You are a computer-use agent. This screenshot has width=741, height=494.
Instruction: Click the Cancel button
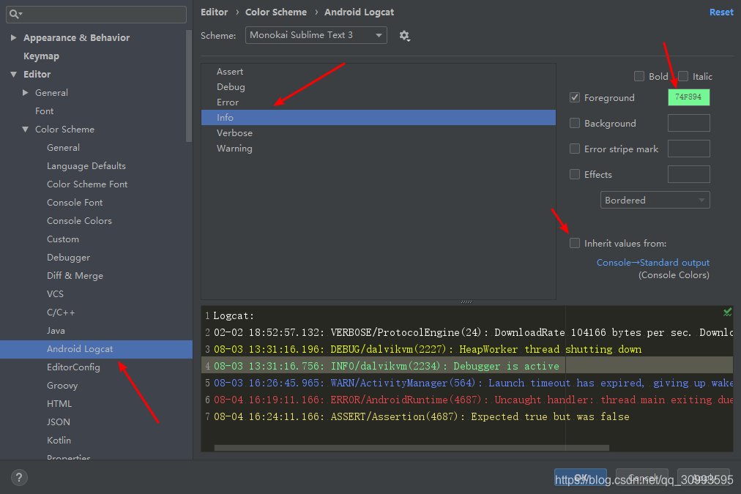tap(641, 477)
